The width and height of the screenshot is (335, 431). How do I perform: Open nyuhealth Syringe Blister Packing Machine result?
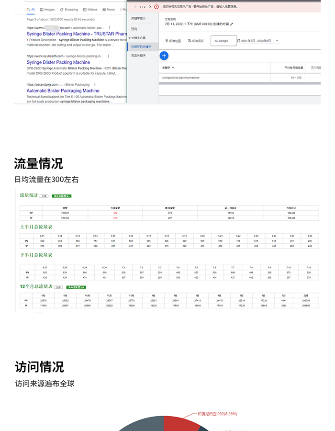pos(58,62)
